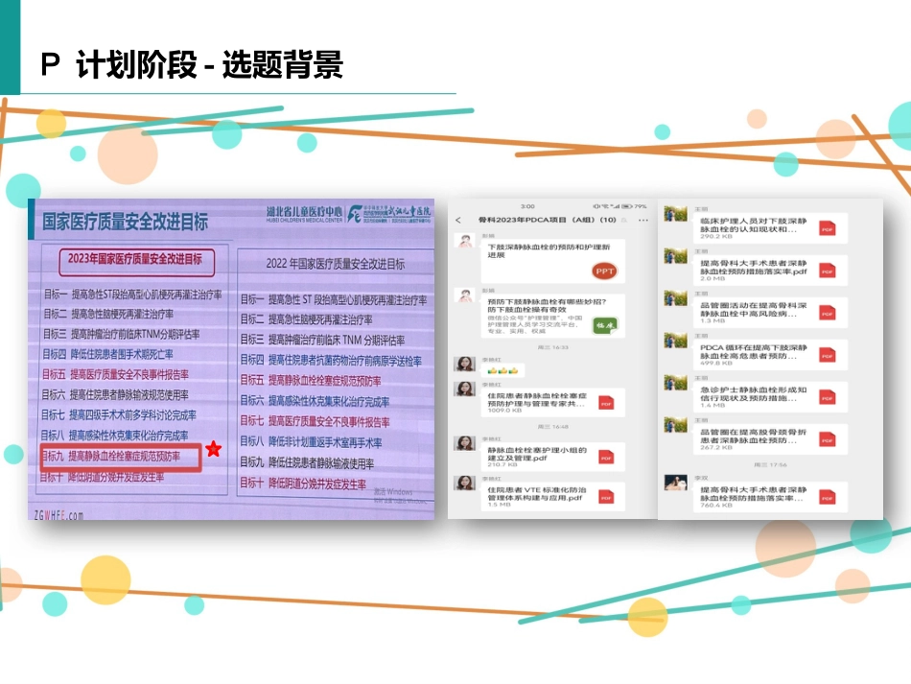911x684 pixels.
Task: Click the 79% battery indicator in phone status bar
Action: pos(635,206)
